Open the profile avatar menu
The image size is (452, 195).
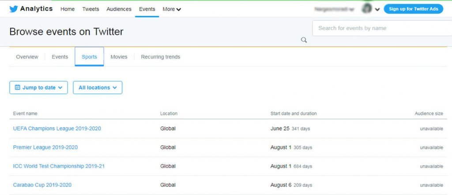[366, 9]
